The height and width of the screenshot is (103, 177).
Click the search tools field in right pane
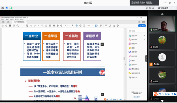click(x=137, y=31)
